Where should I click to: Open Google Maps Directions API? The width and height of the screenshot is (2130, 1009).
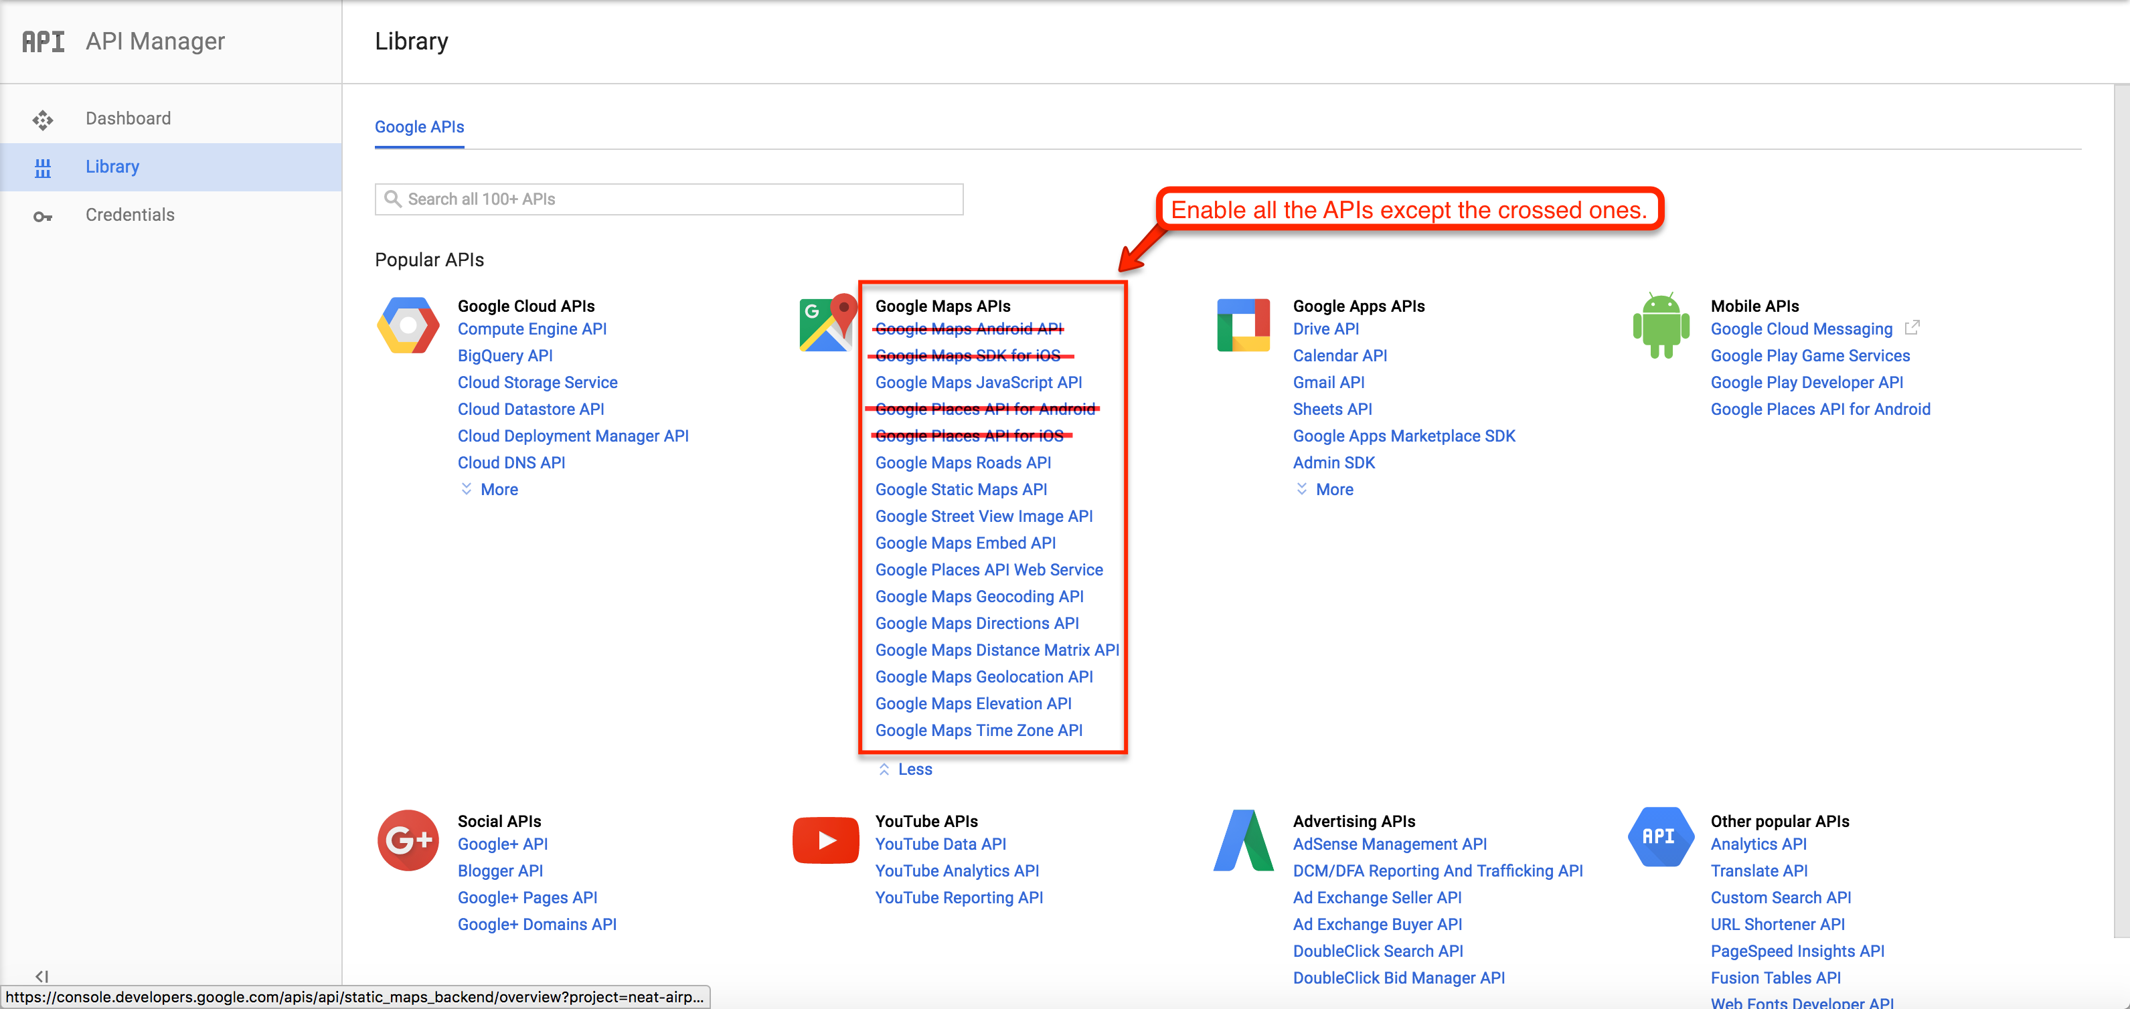[x=977, y=623]
